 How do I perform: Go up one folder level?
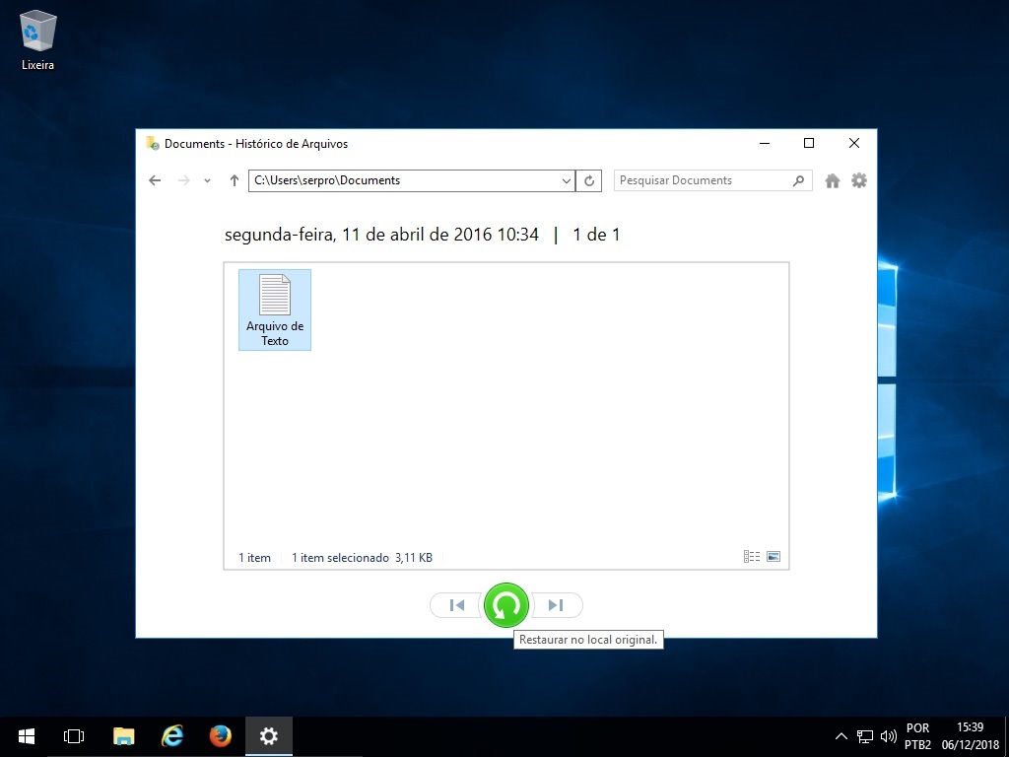(234, 180)
